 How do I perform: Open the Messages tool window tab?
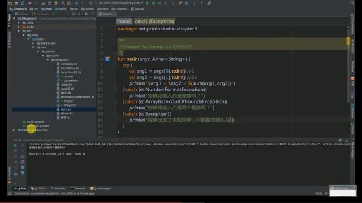tap(101, 188)
